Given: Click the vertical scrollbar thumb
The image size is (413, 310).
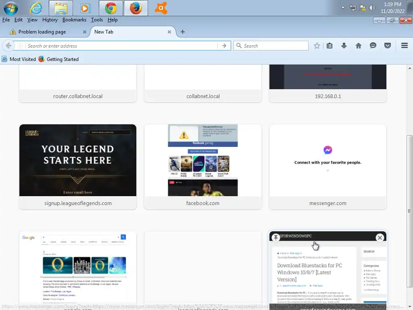Looking at the screenshot, I should 409,211.
